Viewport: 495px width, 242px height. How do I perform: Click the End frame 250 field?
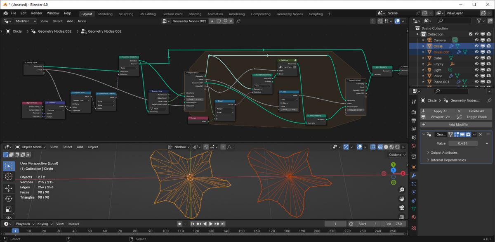click(394, 224)
